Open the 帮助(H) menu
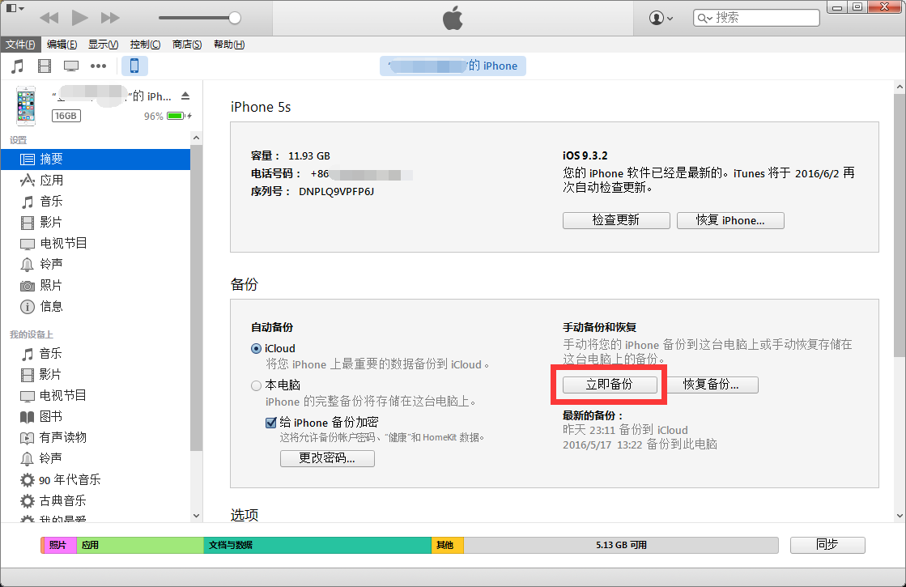This screenshot has height=587, width=906. pos(229,45)
